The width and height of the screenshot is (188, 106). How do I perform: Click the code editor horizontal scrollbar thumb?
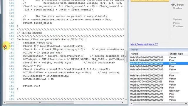pos(40,103)
